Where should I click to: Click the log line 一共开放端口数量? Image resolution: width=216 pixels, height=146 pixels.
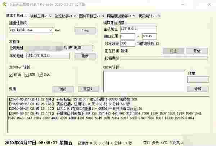coord(75,108)
